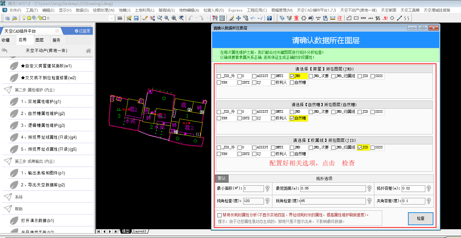461x238 pixels.
Task: Check ASSIST in the 房屋 layer group
Action: click(255, 76)
